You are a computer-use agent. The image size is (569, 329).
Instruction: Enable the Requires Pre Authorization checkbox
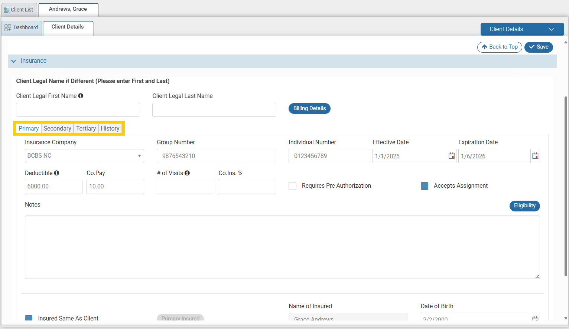tap(292, 186)
